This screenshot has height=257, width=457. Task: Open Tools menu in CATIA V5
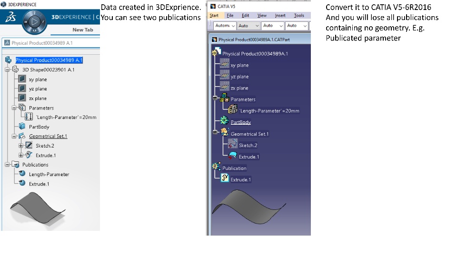[x=299, y=15]
